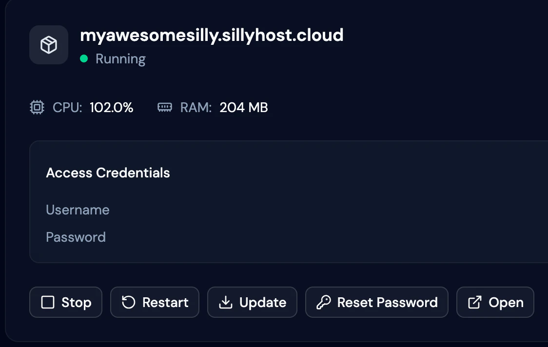Click the RAM memory module icon
Screen dimensions: 548x347
[x=165, y=107]
